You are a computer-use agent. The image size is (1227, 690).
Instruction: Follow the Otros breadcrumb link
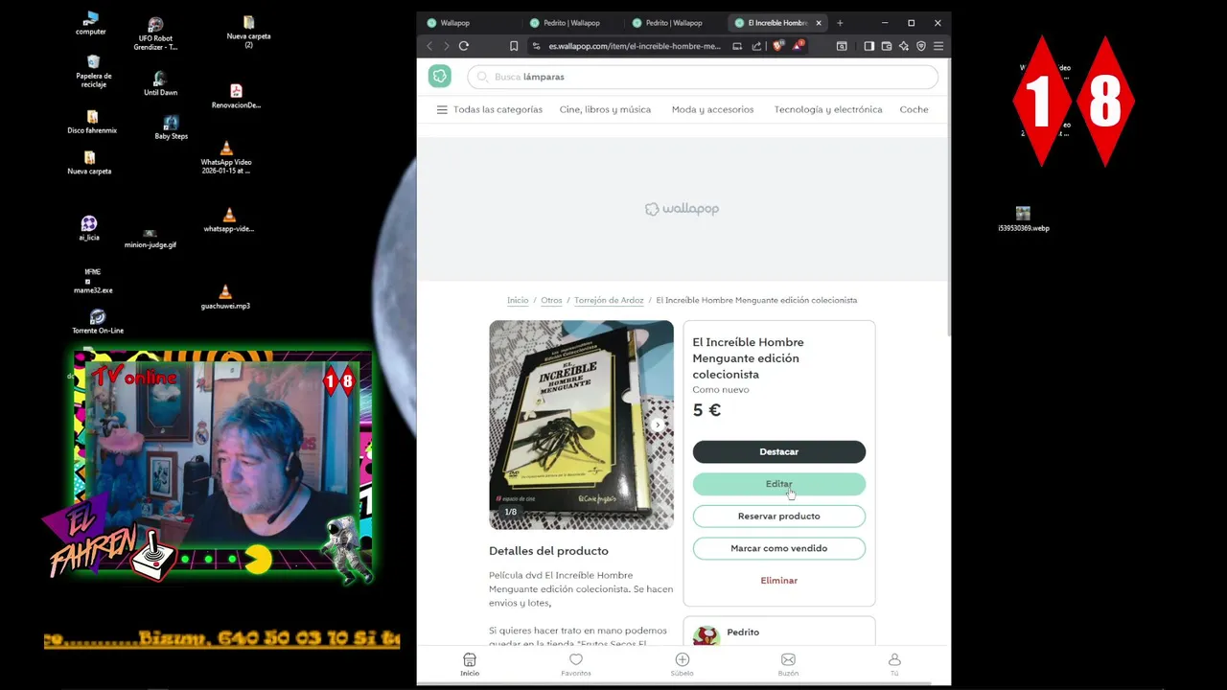pyautogui.click(x=551, y=300)
